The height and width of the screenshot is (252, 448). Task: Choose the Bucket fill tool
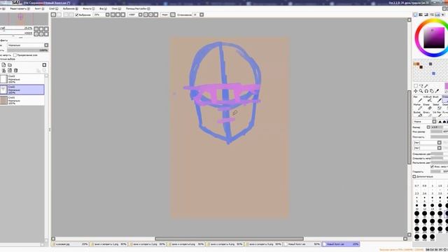coord(417,114)
